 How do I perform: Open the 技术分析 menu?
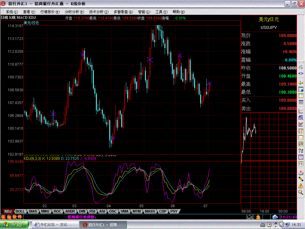(x=96, y=12)
